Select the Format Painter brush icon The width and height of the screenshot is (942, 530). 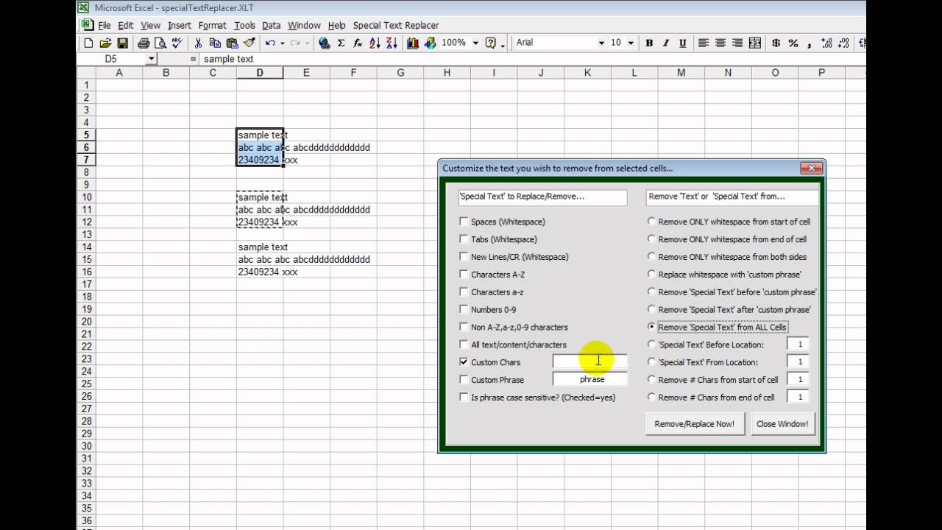(249, 43)
